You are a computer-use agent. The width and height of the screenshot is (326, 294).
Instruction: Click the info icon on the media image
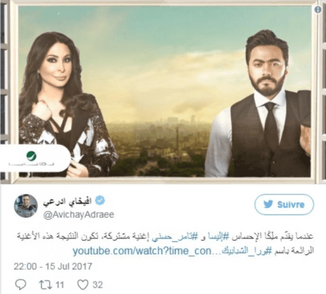[x=318, y=9]
